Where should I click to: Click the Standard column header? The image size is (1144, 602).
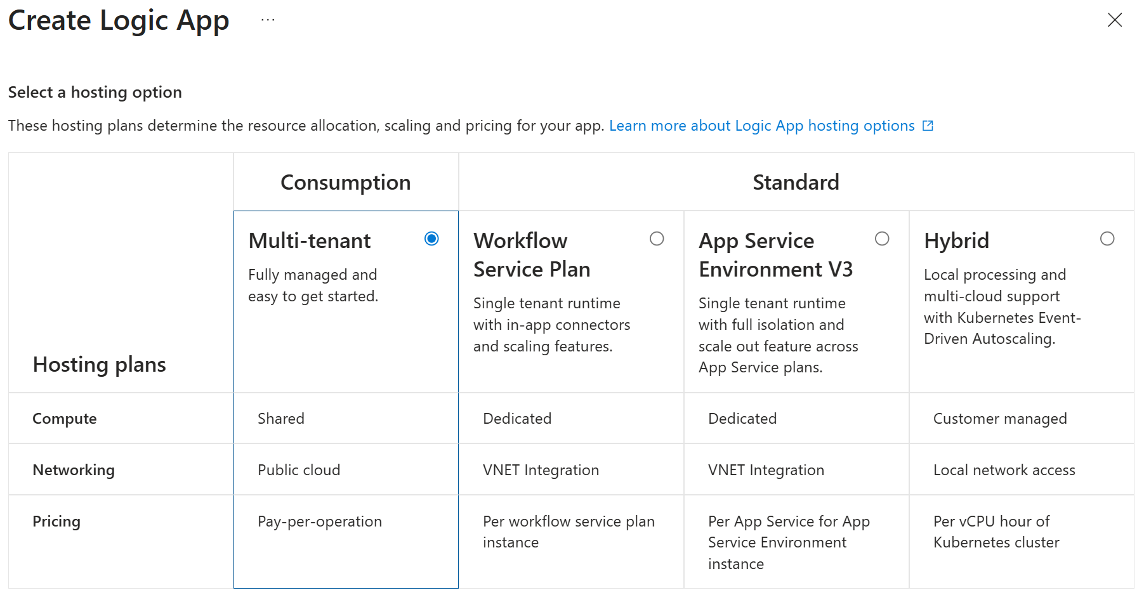point(796,183)
